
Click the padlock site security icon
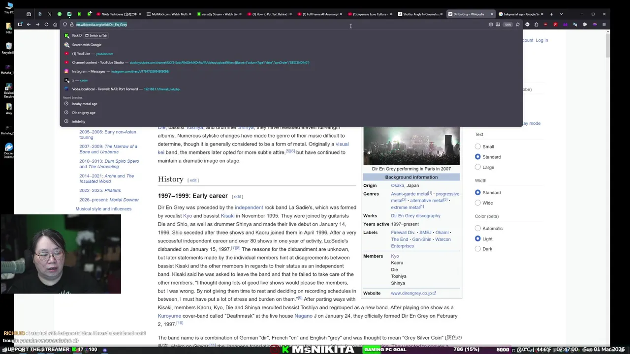click(71, 24)
